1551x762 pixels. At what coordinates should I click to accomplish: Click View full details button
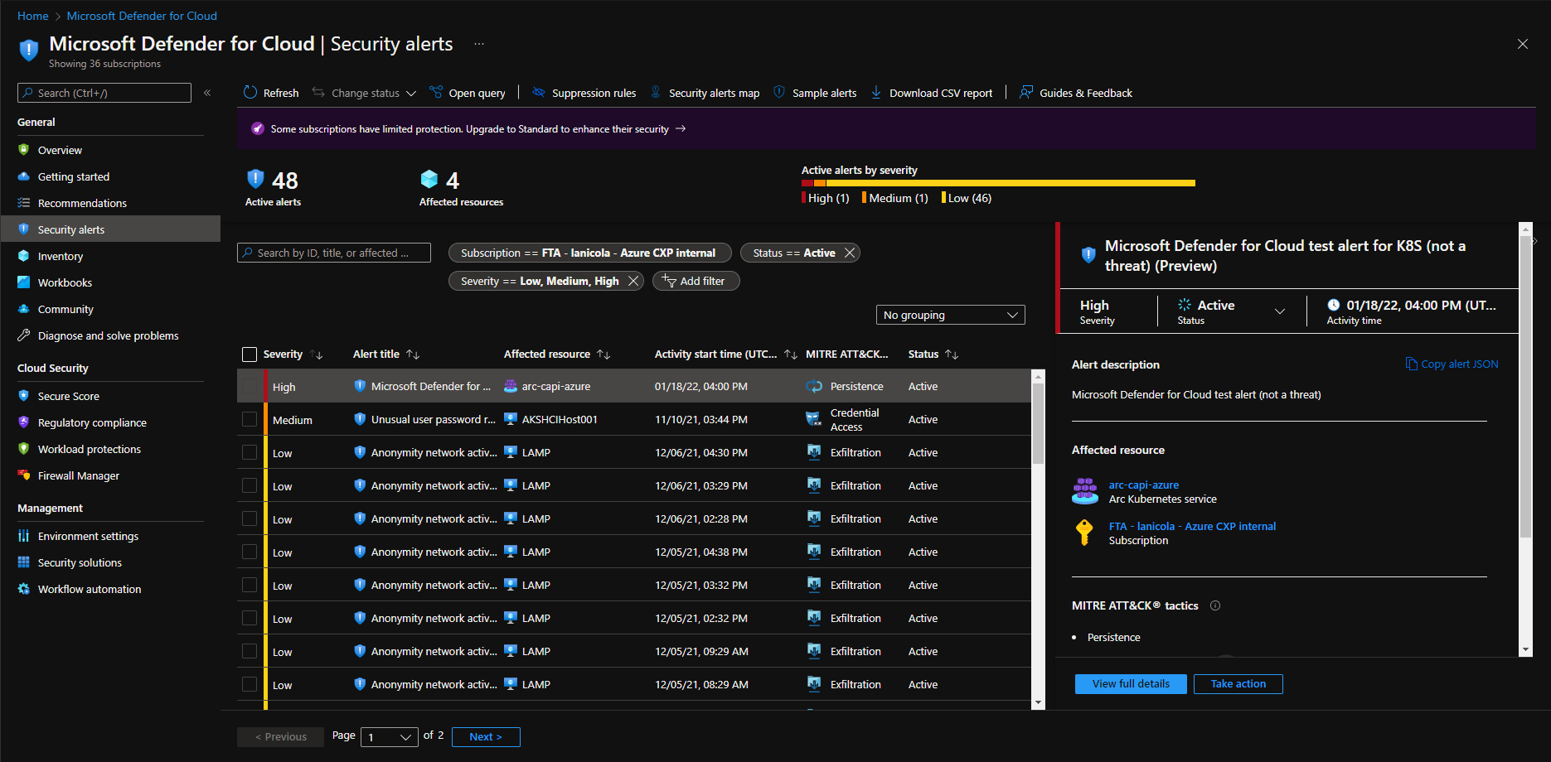(1131, 683)
